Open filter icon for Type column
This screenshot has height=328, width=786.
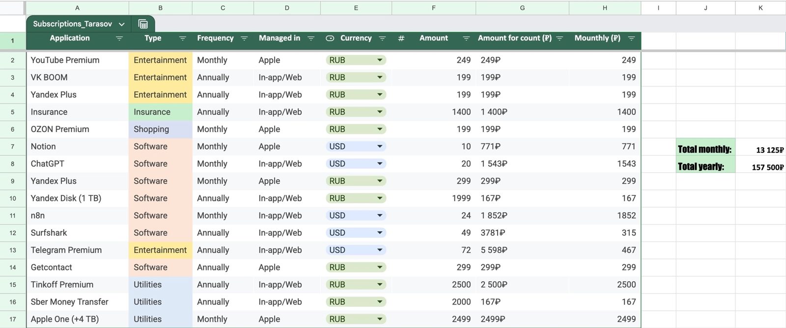pyautogui.click(x=182, y=38)
